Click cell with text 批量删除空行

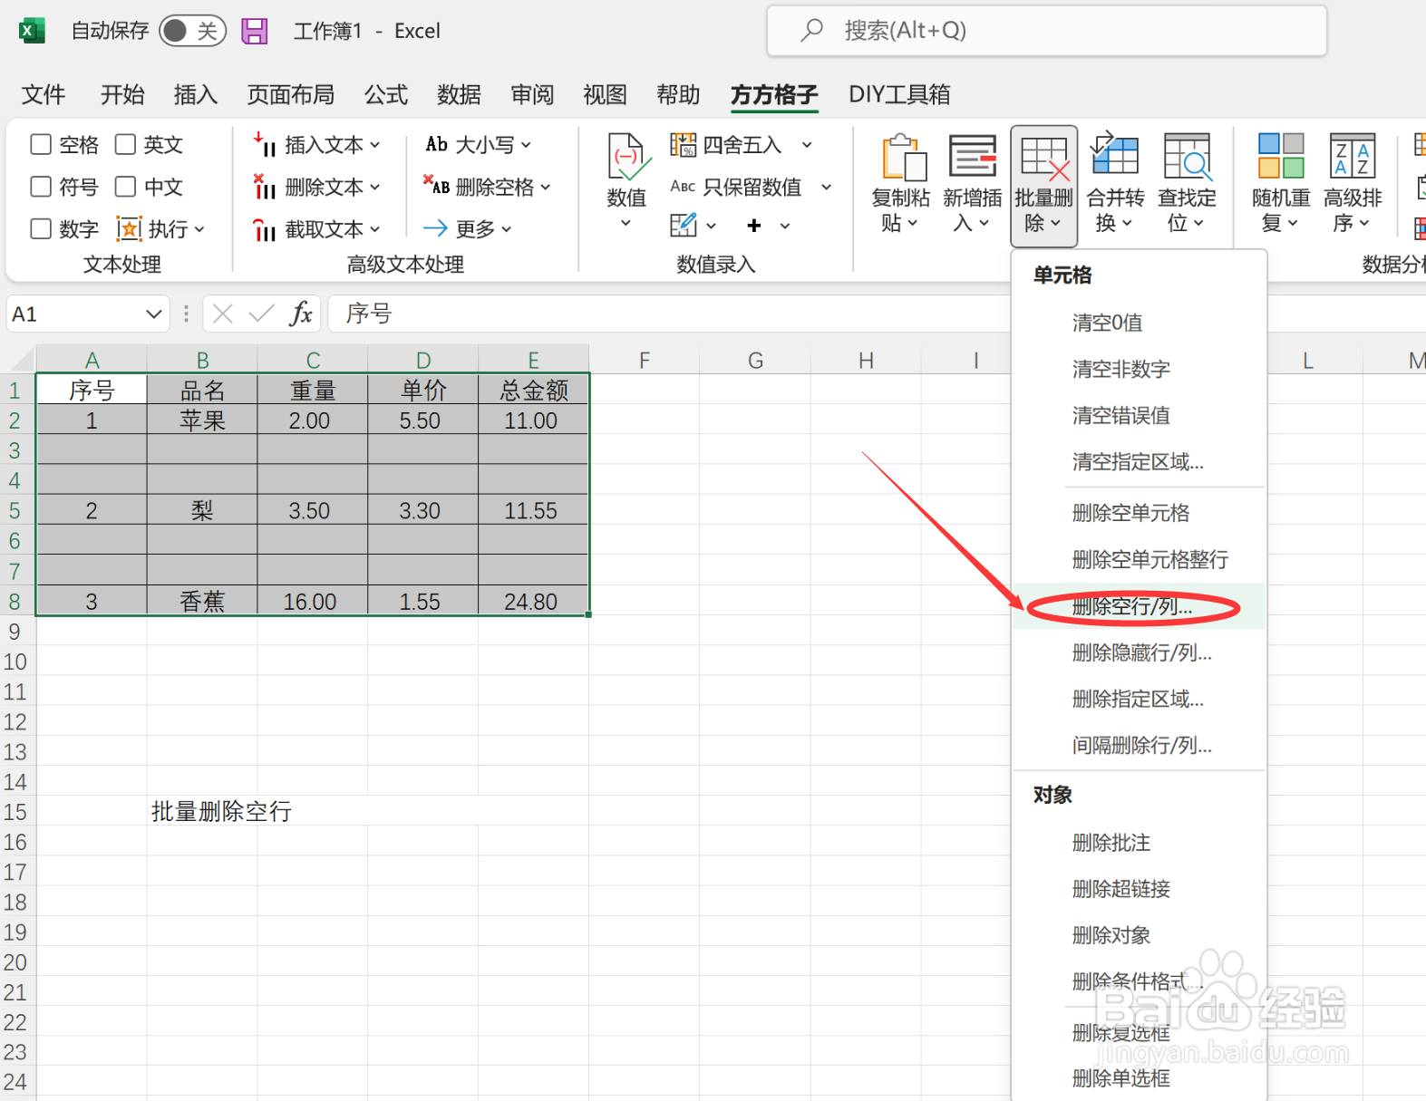[x=221, y=811]
